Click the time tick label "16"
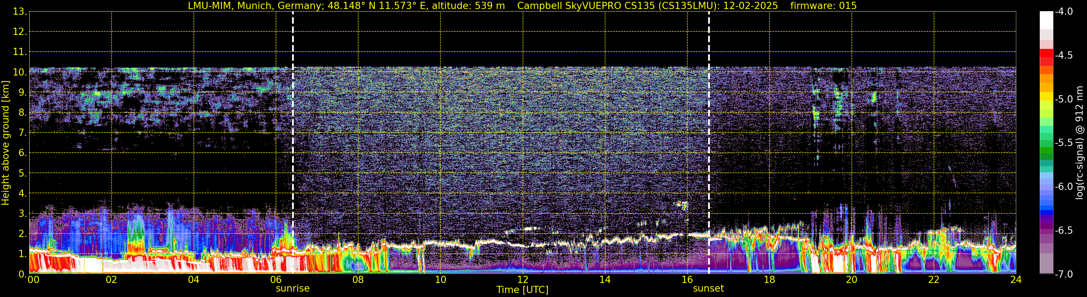 [688, 280]
